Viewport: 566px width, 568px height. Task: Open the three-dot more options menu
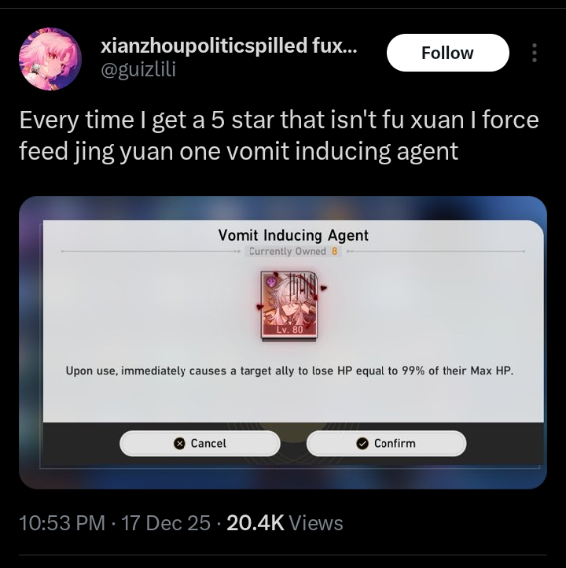pos(534,53)
